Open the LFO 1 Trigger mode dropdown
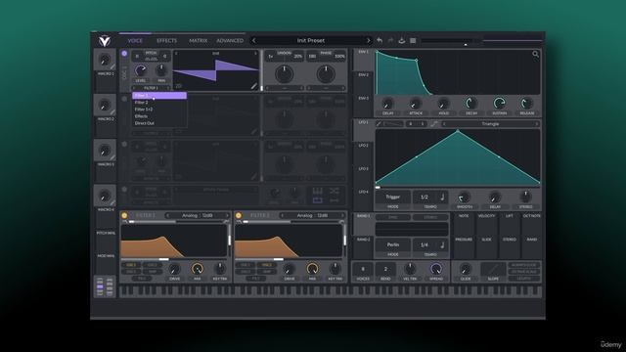This screenshot has height=352, width=626. click(393, 198)
